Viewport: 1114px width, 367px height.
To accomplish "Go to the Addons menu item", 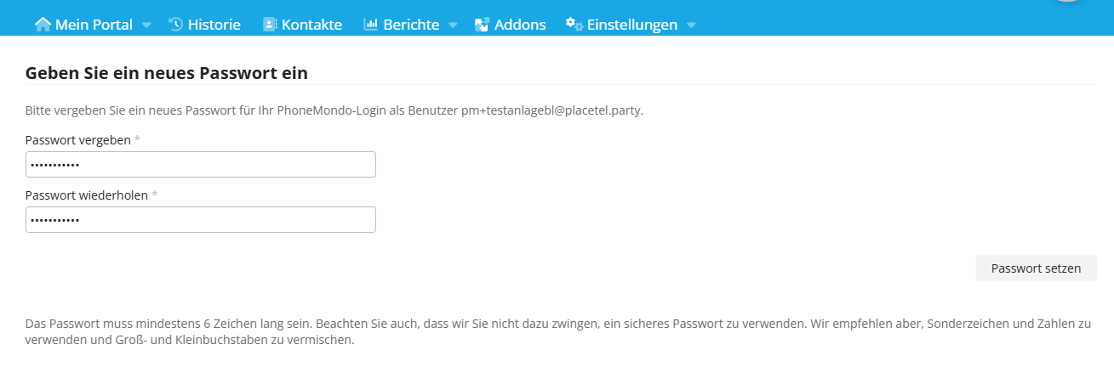I will tap(519, 25).
